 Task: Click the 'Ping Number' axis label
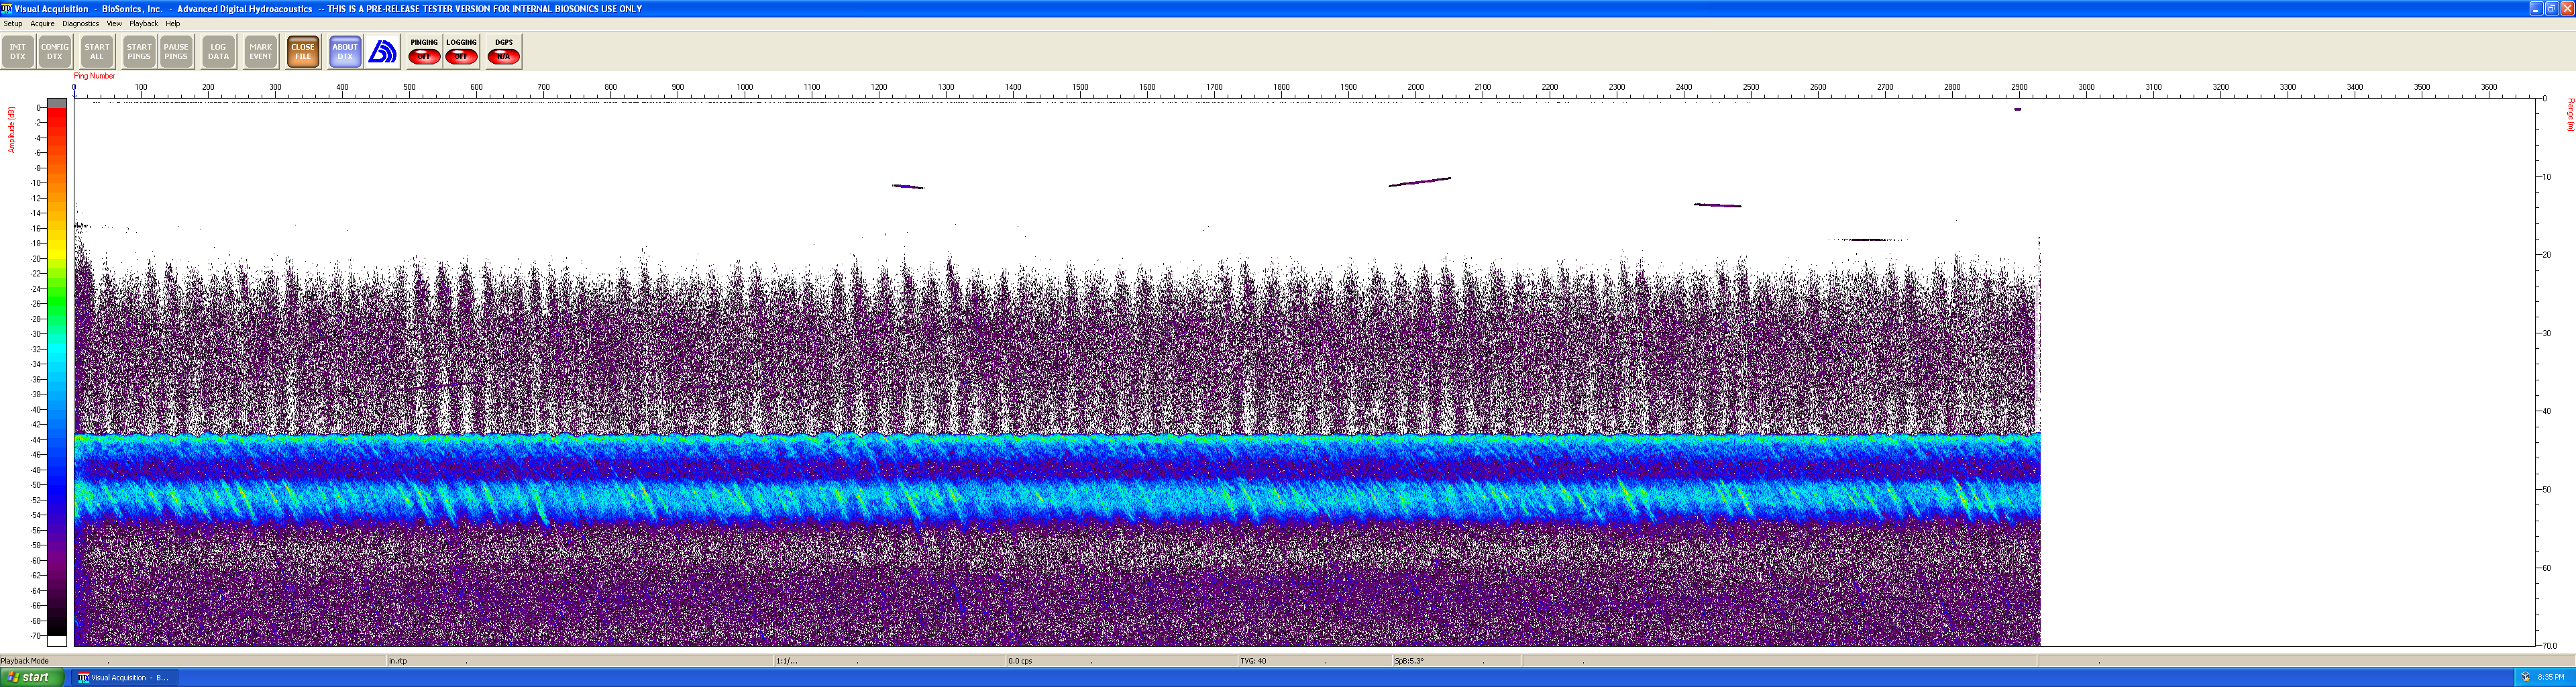94,76
